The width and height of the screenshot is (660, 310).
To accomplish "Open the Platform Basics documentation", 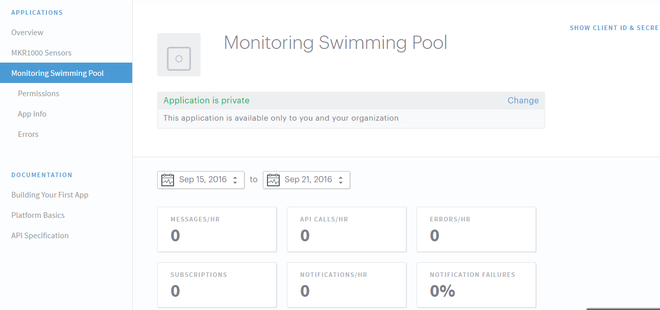I will [38, 215].
